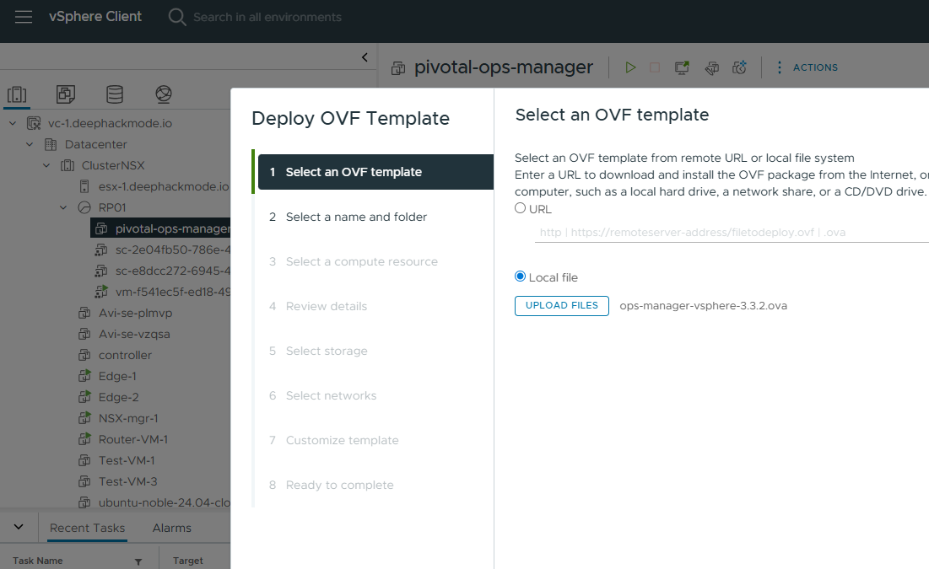Screen dimensions: 929x569
Task: Collapse the ClusterNSX tree node
Action: pos(46,165)
